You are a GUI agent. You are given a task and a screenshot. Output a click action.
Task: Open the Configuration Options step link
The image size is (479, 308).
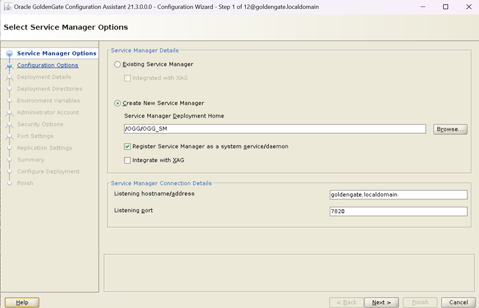(x=47, y=65)
